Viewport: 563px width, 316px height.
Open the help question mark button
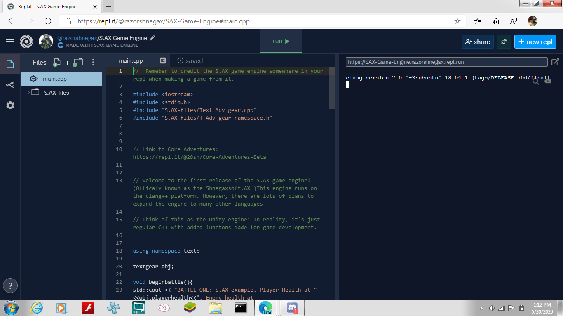(x=10, y=285)
